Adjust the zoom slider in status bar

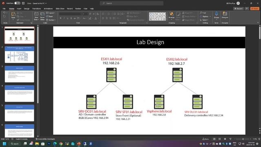[243, 139]
